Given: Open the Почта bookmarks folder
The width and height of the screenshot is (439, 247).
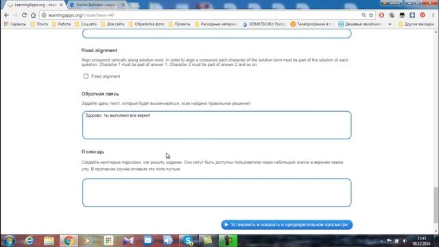Looking at the screenshot, I should tap(39, 24).
